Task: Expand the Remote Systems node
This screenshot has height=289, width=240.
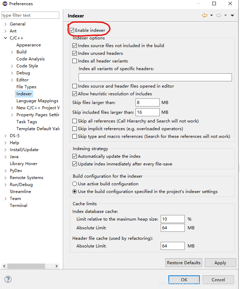Action: point(5,178)
